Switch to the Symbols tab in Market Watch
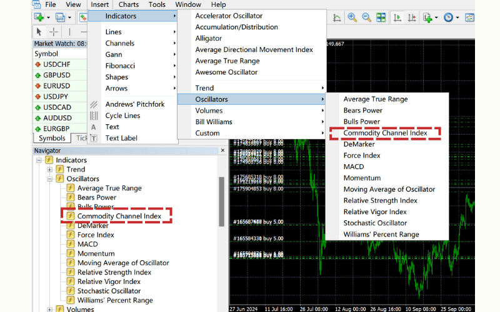500x312 pixels. coord(52,139)
